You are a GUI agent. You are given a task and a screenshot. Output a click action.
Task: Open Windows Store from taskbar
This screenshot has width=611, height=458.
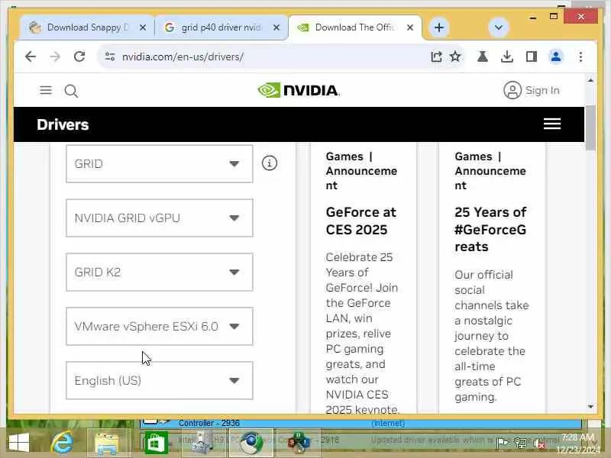coord(157,443)
